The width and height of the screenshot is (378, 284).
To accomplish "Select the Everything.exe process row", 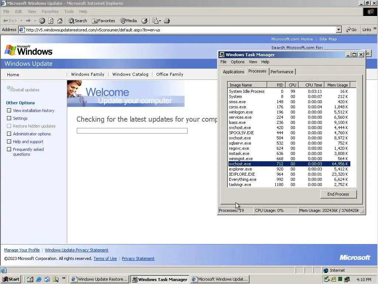I will point(289,179).
